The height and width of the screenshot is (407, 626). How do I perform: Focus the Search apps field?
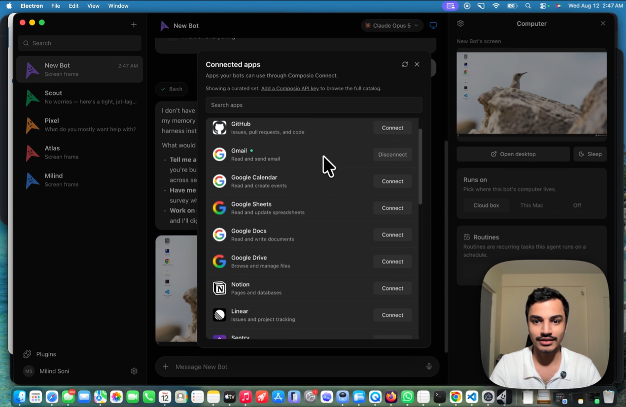(x=314, y=105)
